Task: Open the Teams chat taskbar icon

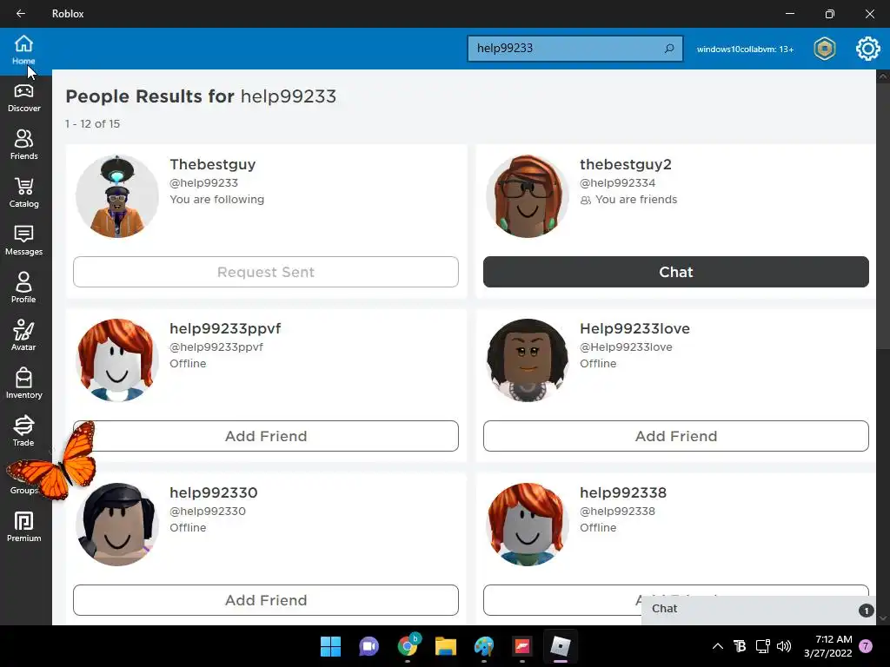Action: tap(369, 646)
